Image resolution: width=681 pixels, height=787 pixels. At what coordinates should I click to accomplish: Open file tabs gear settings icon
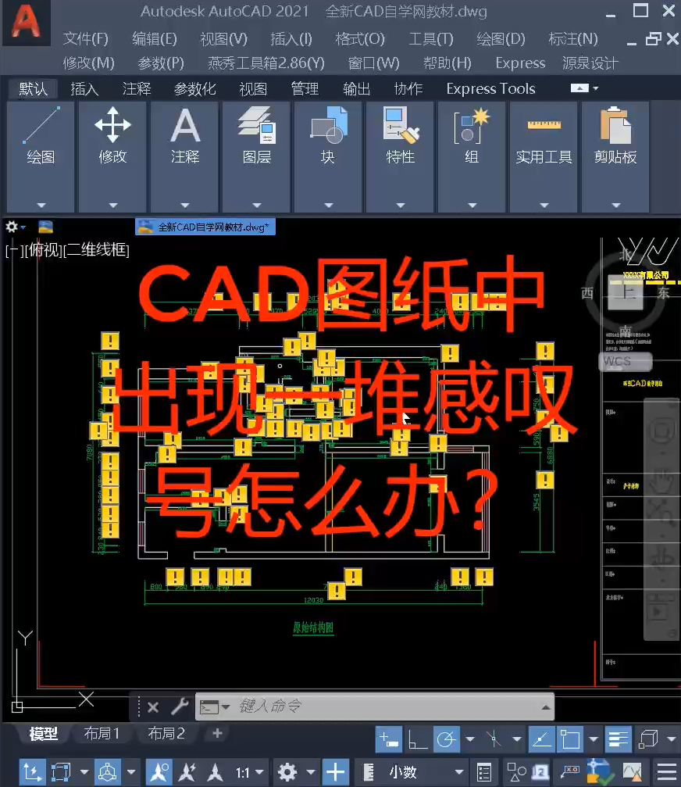click(12, 227)
